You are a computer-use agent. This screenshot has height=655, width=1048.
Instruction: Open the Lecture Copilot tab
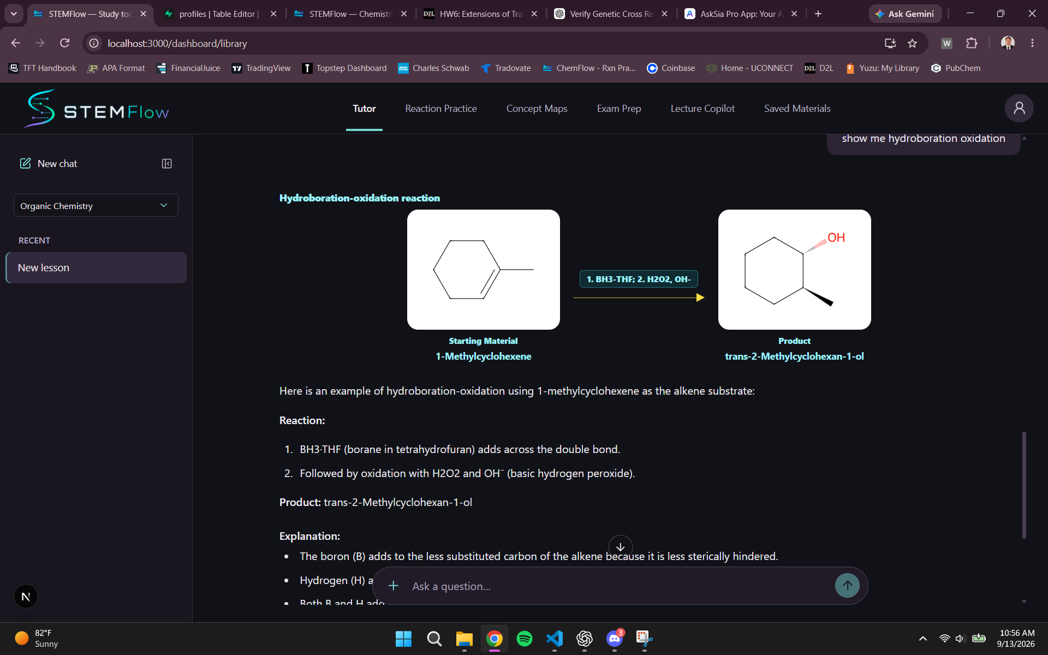click(702, 109)
